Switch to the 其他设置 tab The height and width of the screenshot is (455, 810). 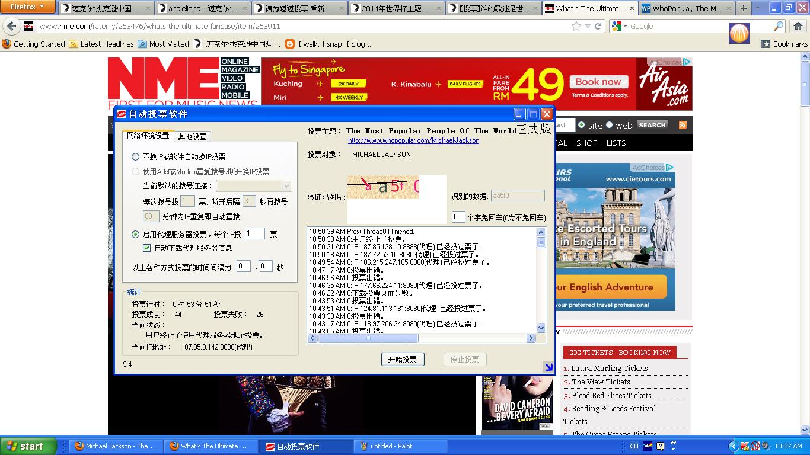[193, 136]
